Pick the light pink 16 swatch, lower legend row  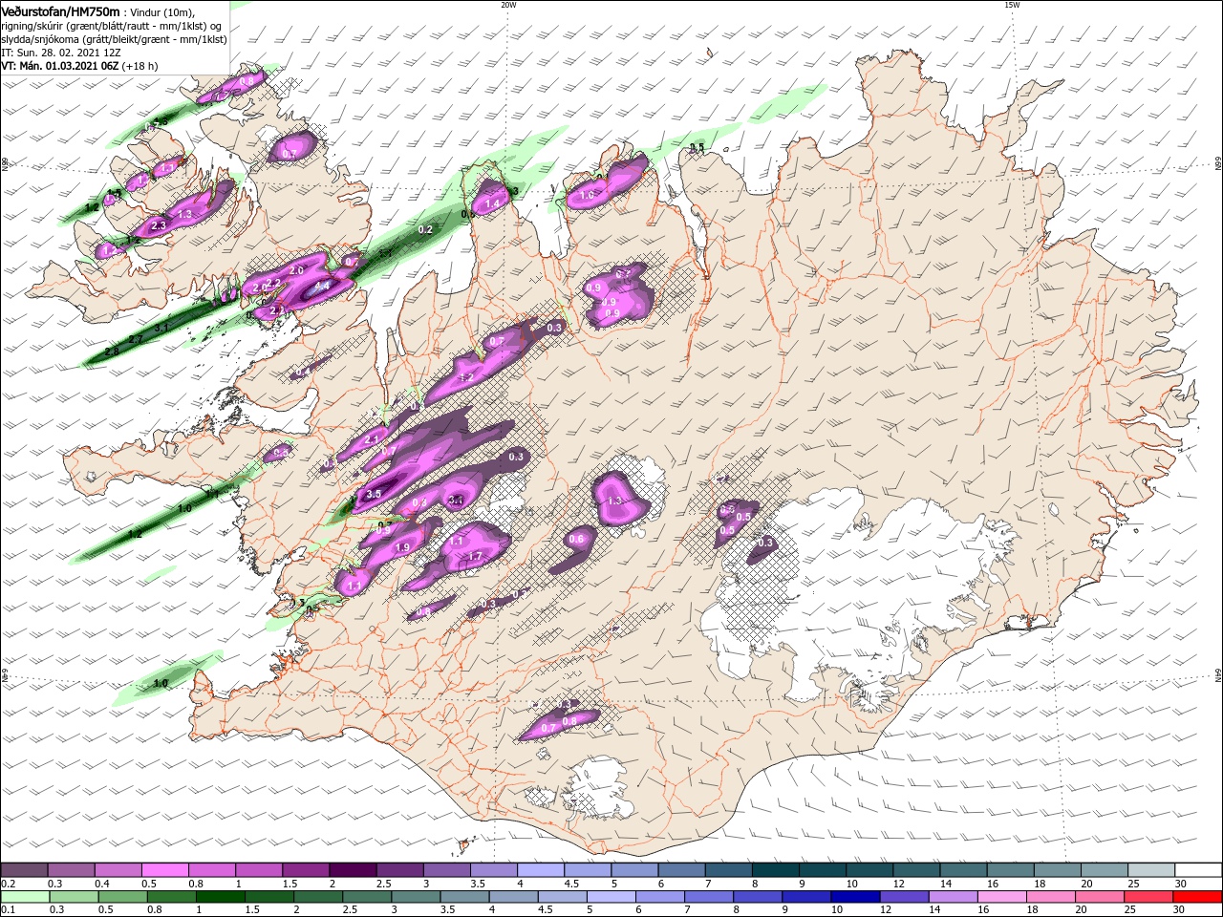[1002, 897]
